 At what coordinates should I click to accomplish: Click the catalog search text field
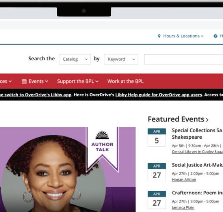pos(184,59)
